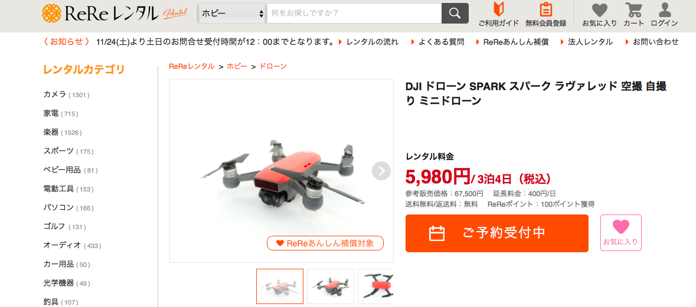Open the ホビー category dropdown
Screen dimensions: 696x307
(x=233, y=14)
